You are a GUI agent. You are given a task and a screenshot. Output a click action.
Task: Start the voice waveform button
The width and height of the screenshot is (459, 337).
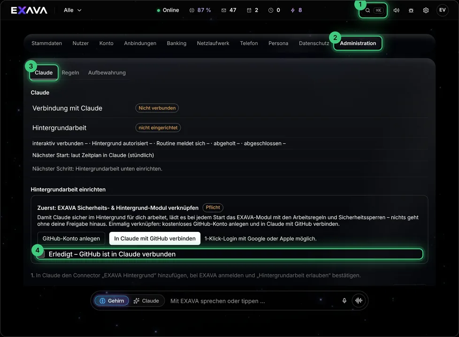(359, 300)
